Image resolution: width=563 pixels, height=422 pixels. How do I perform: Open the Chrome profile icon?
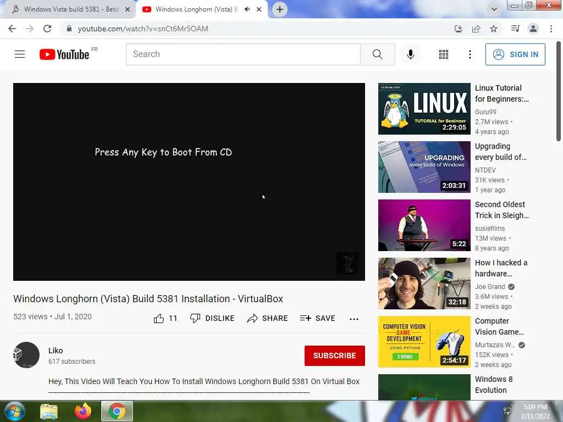pyautogui.click(x=533, y=29)
